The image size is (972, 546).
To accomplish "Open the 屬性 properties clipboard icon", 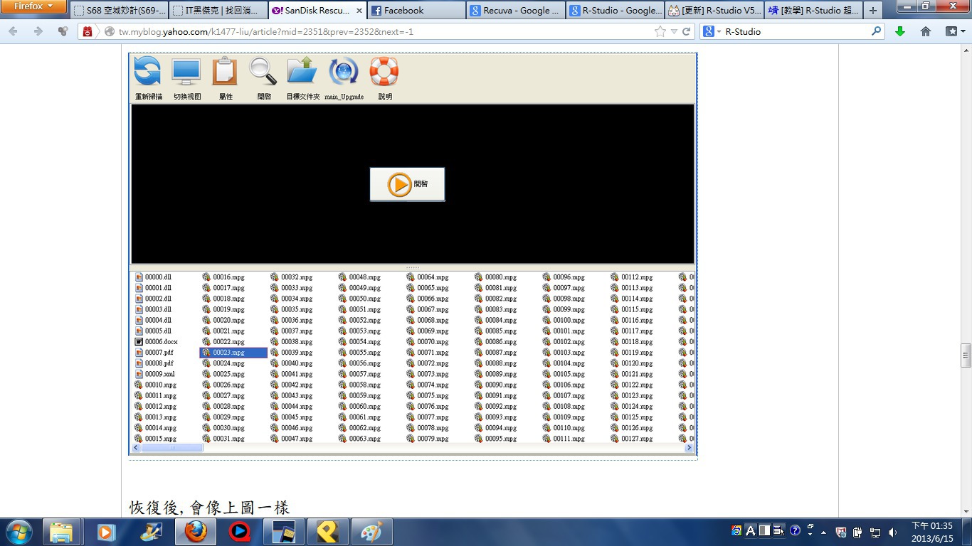I will pos(225,71).
